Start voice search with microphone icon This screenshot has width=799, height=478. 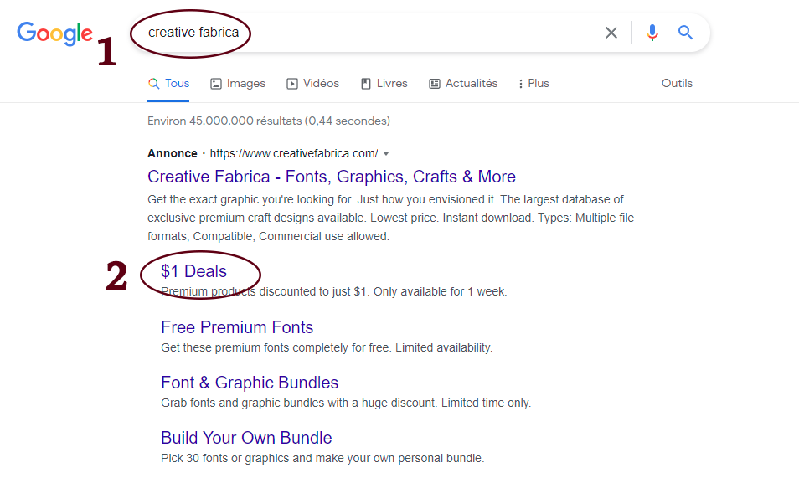pyautogui.click(x=652, y=33)
